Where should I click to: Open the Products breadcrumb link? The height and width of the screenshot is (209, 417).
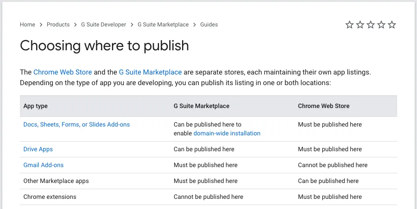pos(58,25)
